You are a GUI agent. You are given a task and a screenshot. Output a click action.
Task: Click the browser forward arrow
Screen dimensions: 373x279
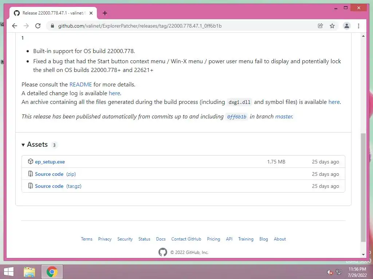point(26,26)
